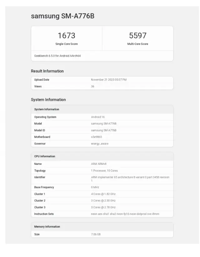
Task: Click the System Information table header
Action: pyautogui.click(x=47, y=109)
